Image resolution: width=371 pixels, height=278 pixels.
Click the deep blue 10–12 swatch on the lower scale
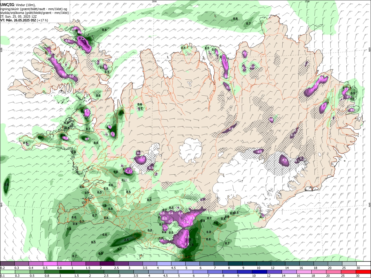(x=259, y=272)
